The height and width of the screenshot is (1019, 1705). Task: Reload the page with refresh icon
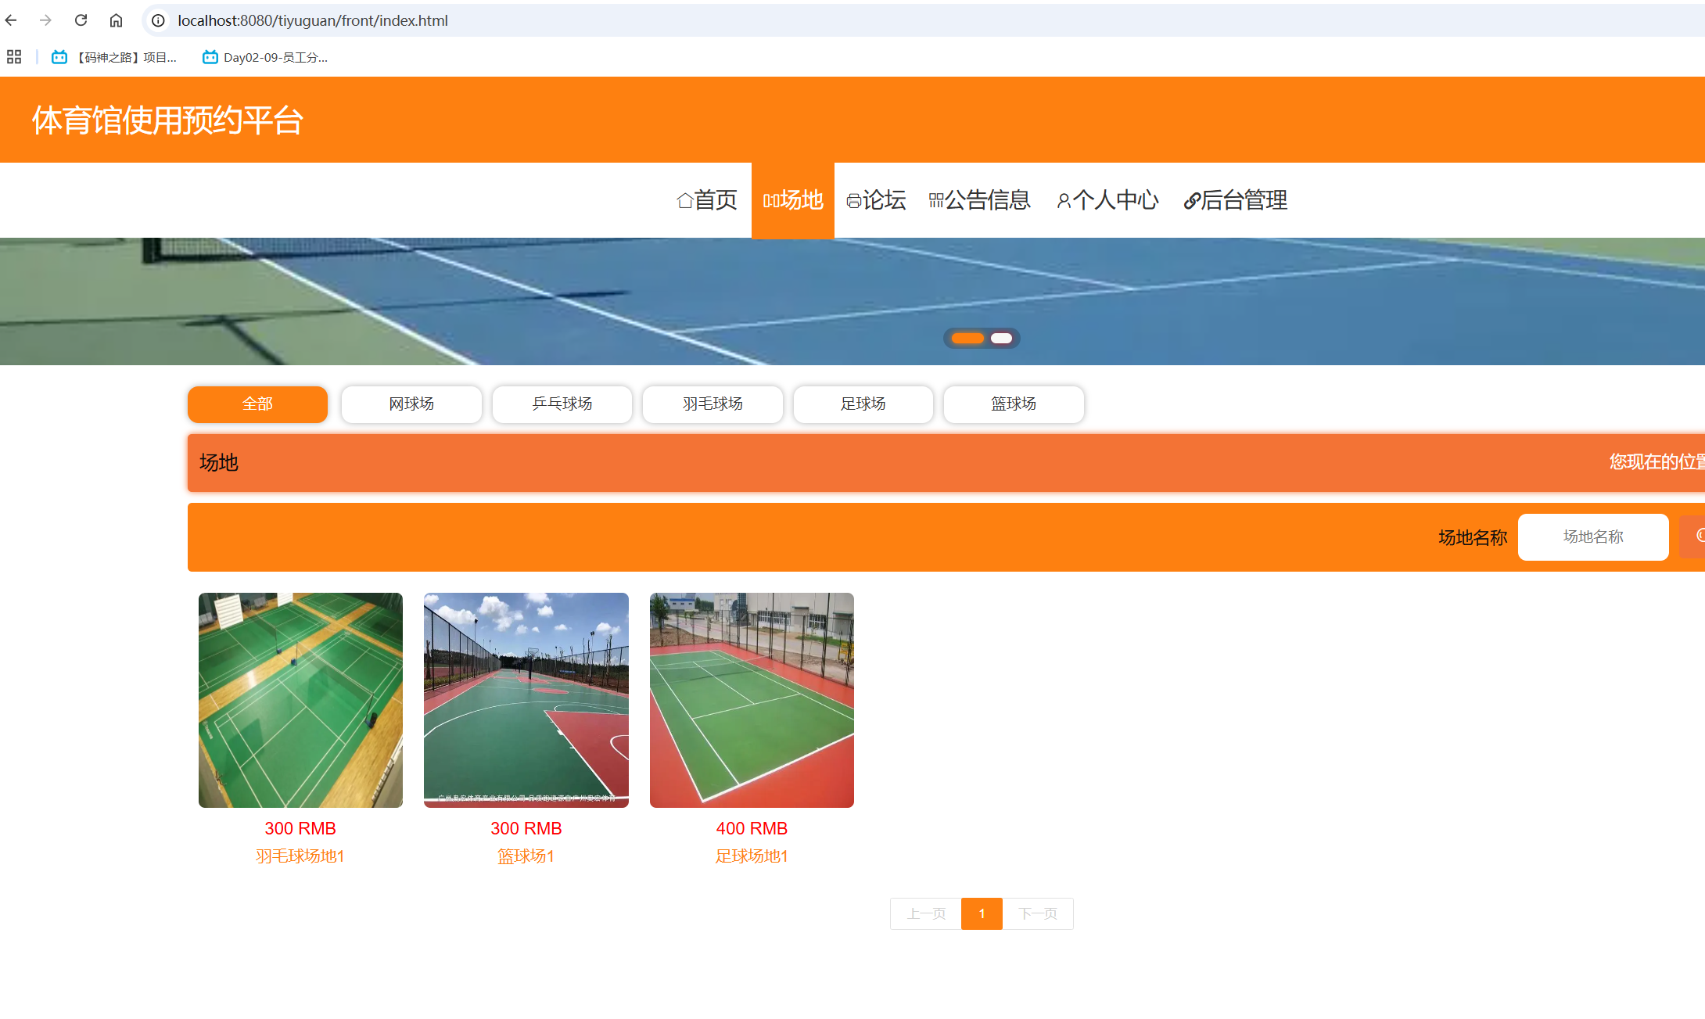click(81, 20)
